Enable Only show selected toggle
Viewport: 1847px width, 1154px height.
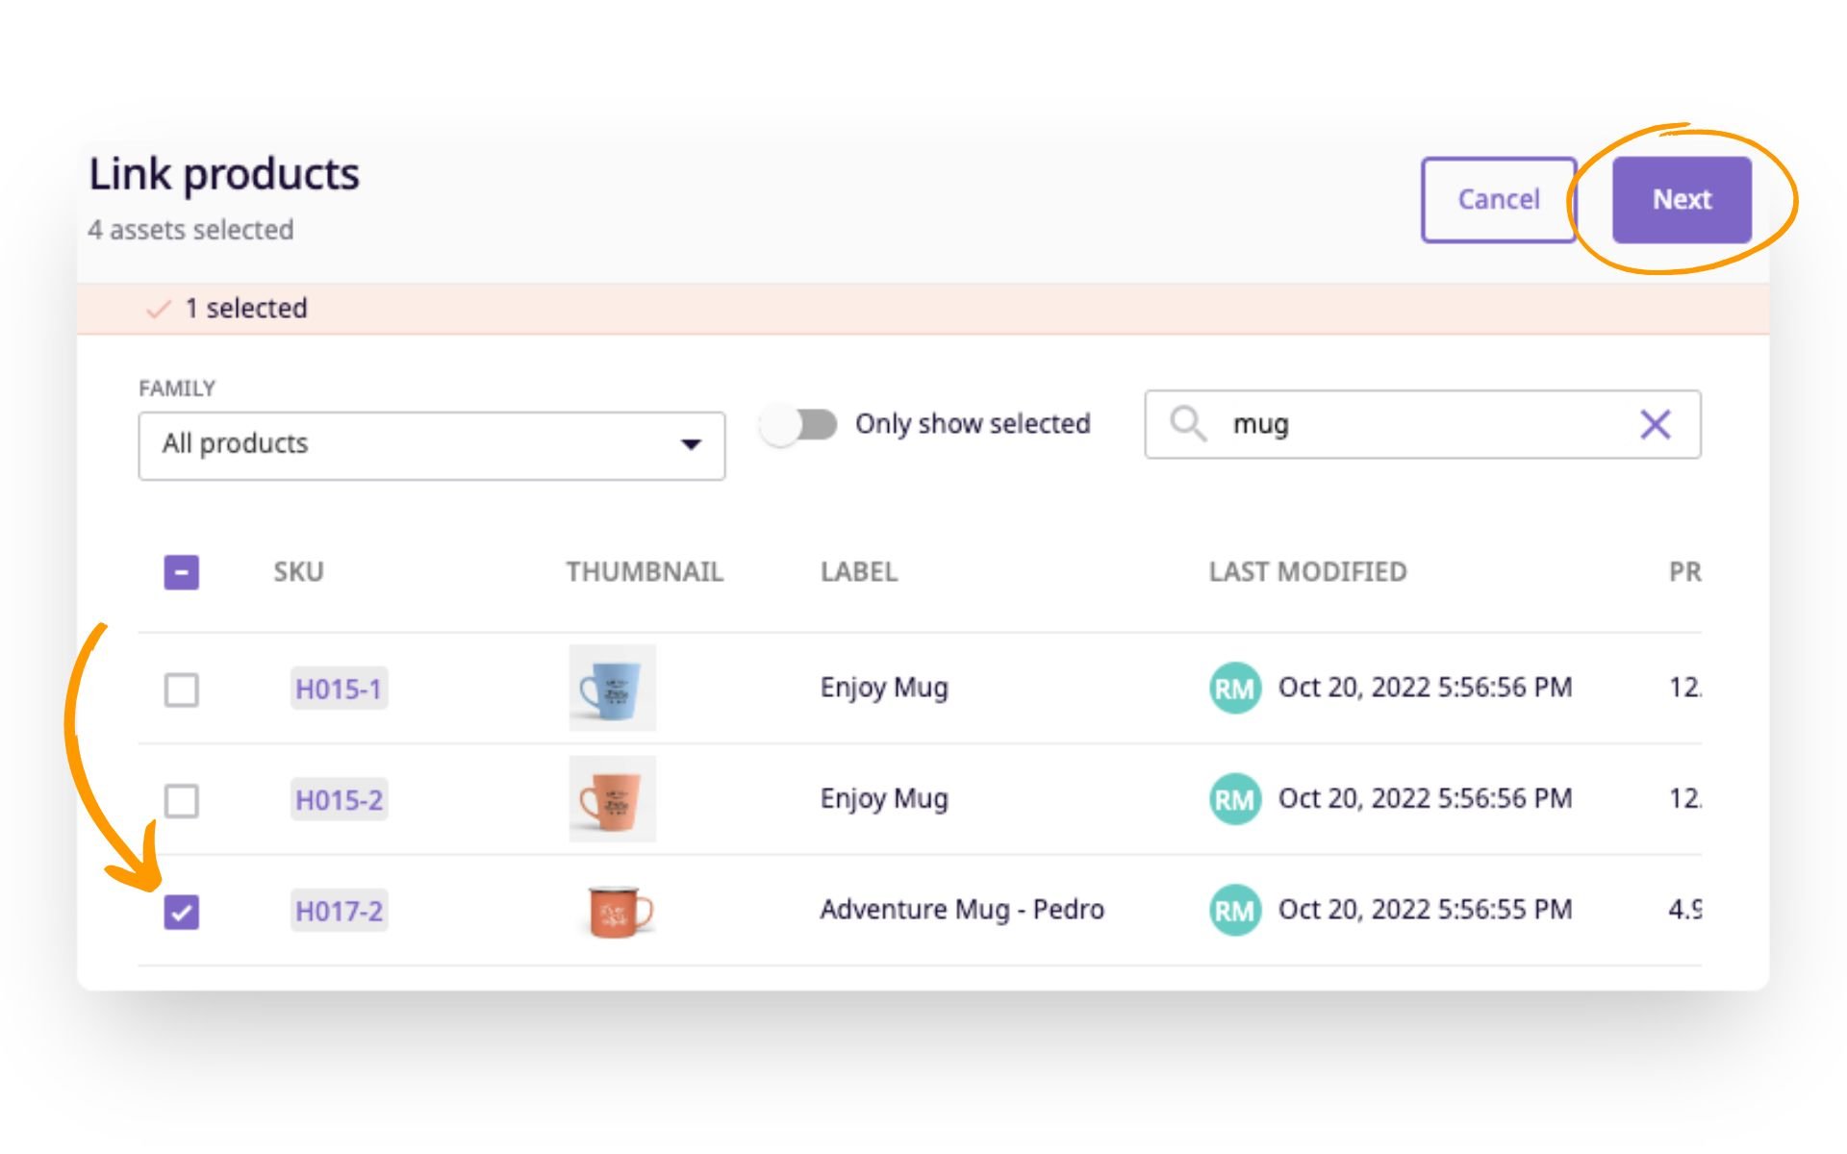[x=798, y=424]
